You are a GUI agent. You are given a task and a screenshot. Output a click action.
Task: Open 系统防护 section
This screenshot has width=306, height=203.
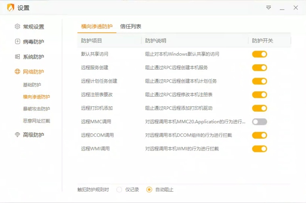pos(34,57)
